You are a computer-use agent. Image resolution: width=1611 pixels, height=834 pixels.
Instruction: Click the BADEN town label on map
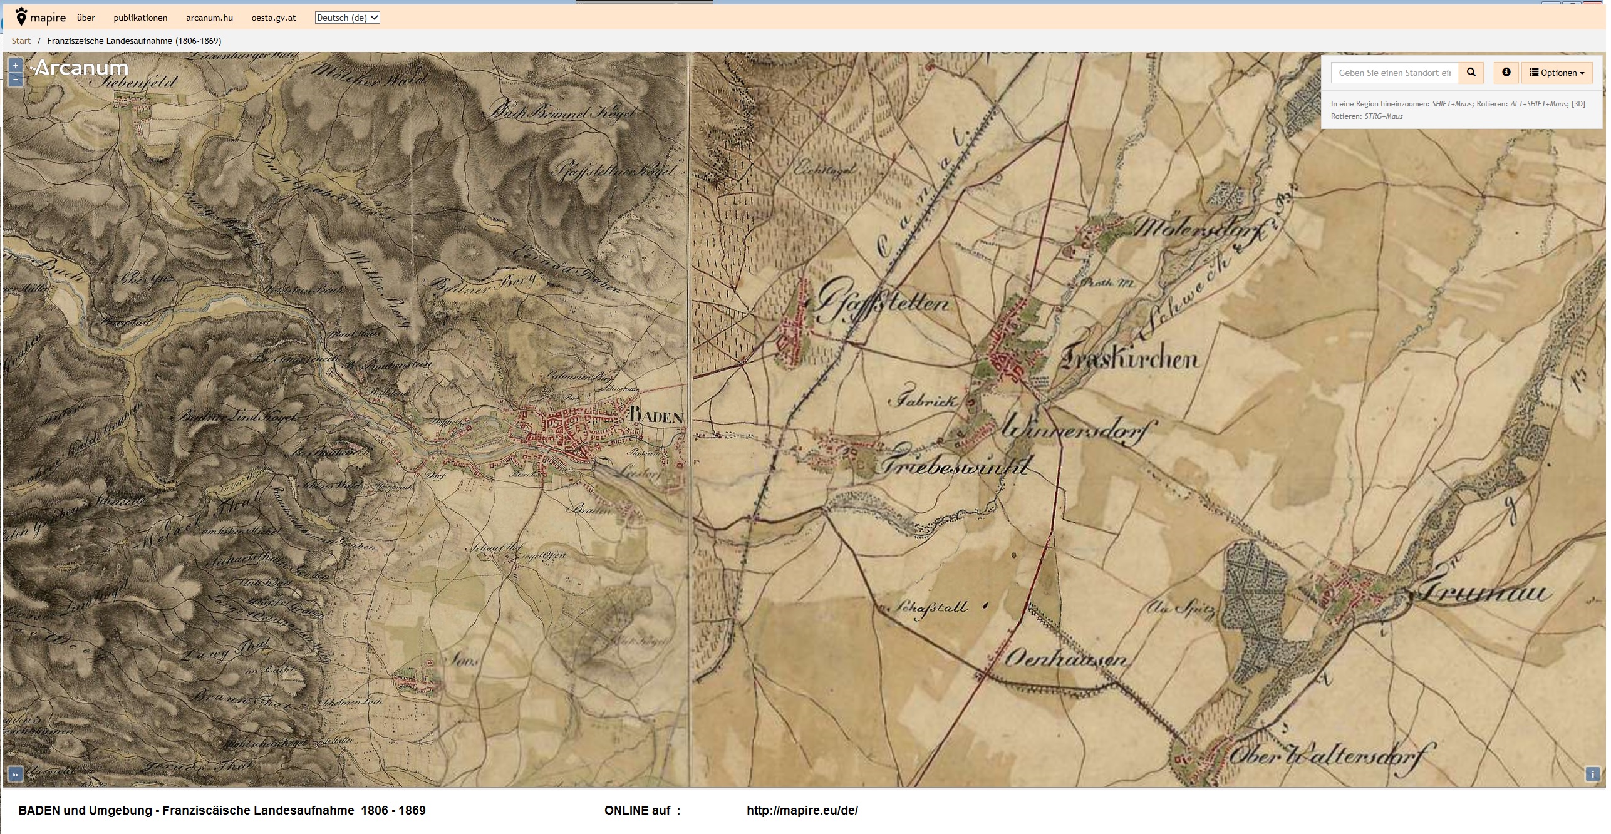coord(656,415)
